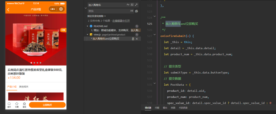The height and width of the screenshot is (114, 276).
Task: Collapse view.js search results
Action: click(87, 35)
